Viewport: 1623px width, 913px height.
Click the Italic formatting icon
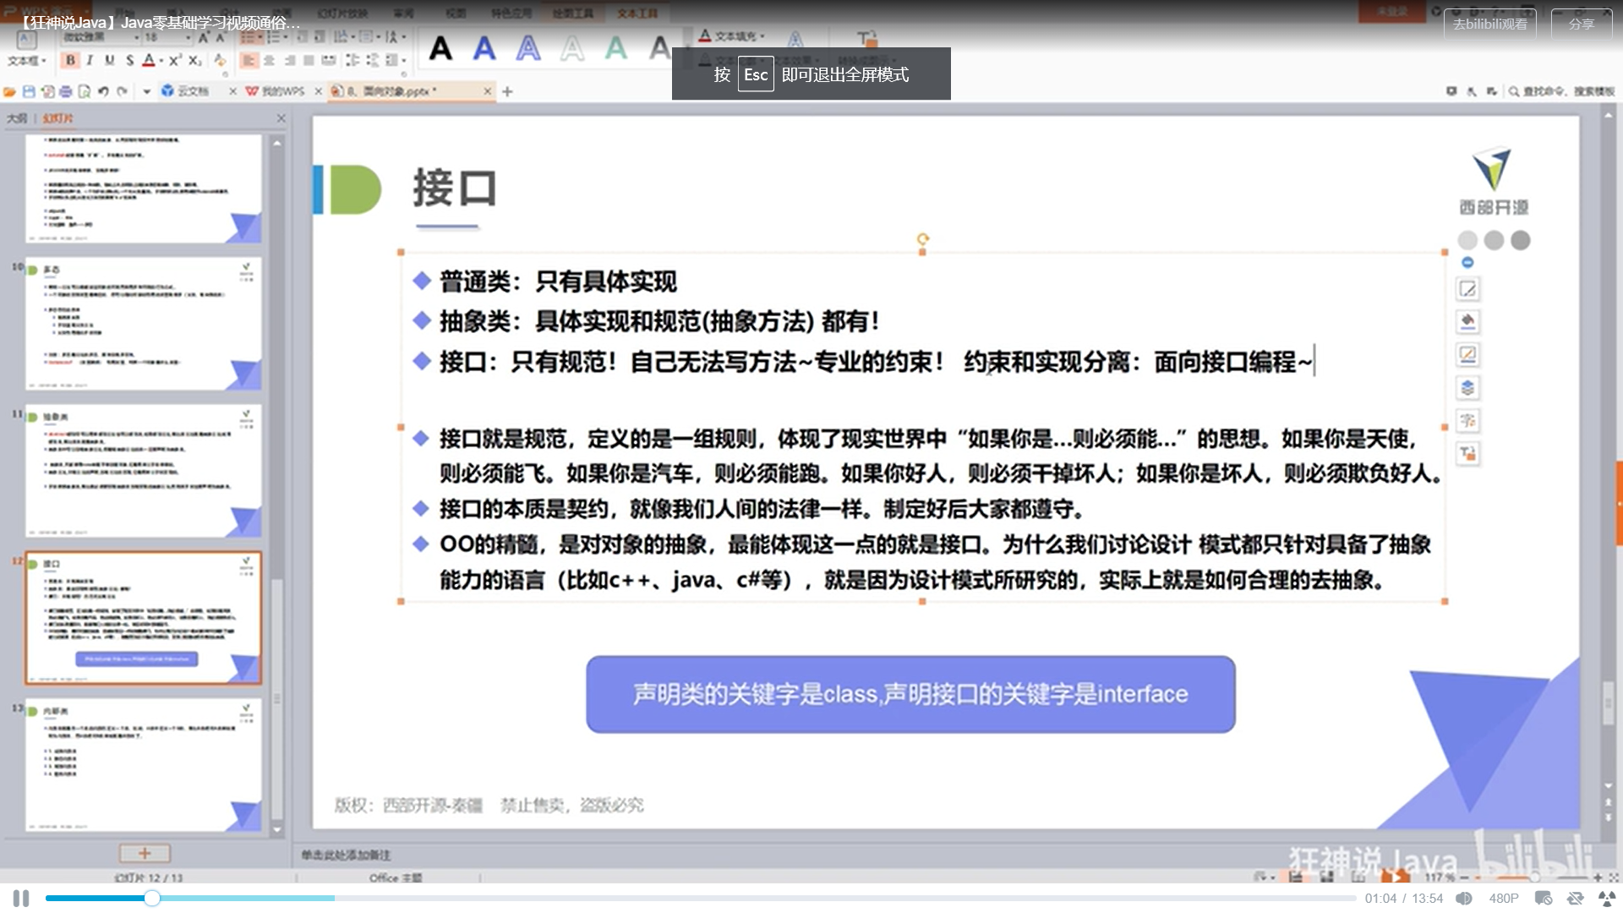(90, 60)
